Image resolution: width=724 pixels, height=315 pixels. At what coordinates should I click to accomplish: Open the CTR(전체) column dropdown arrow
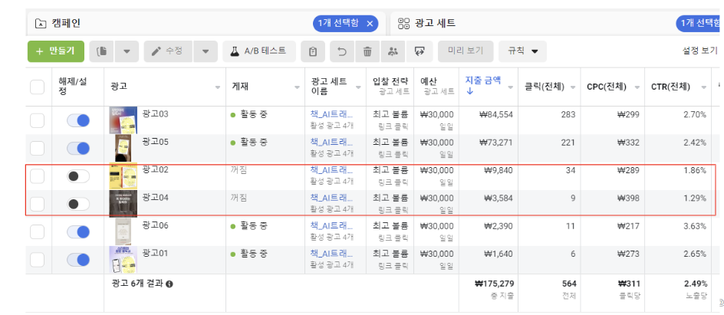coord(704,87)
